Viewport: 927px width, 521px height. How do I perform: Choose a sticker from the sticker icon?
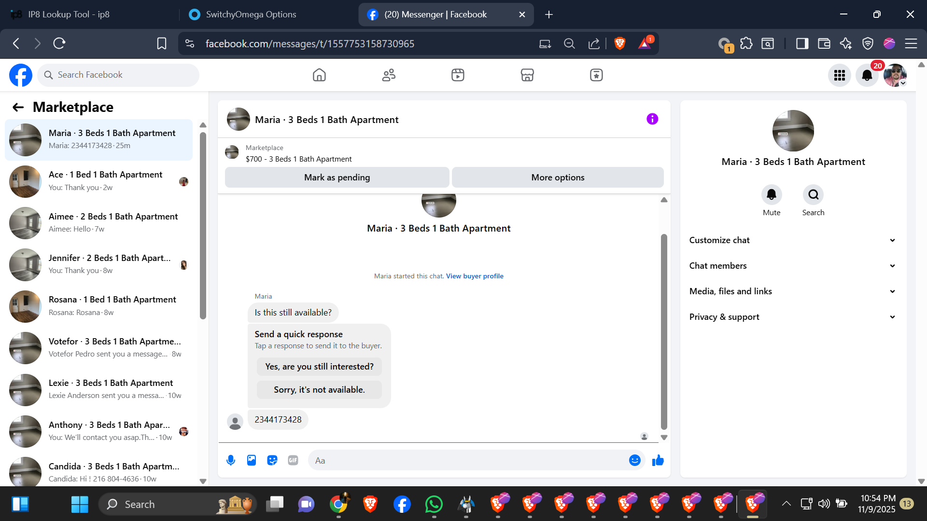272,460
